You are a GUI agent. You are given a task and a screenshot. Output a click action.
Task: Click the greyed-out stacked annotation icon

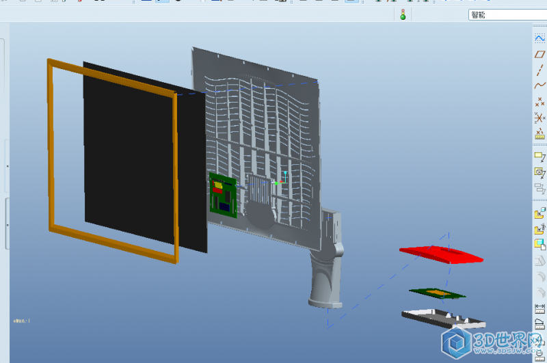click(539, 189)
